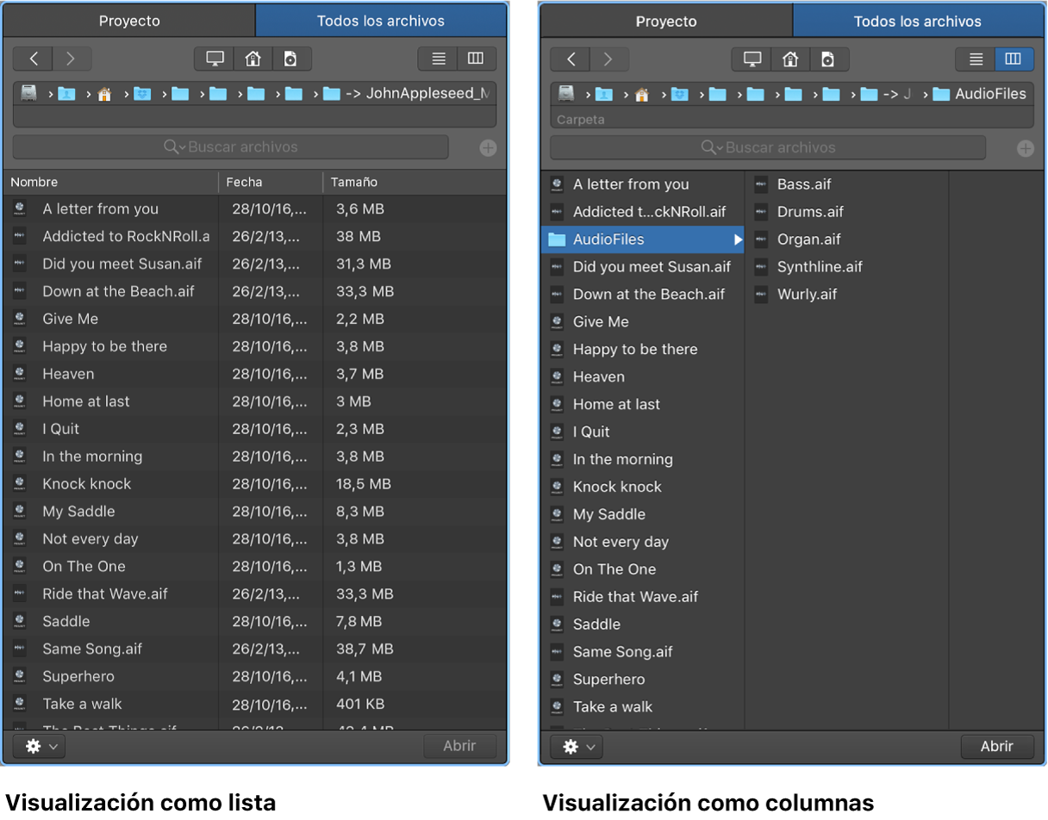
Task: Click plus icon beside left search field
Action: [x=488, y=148]
